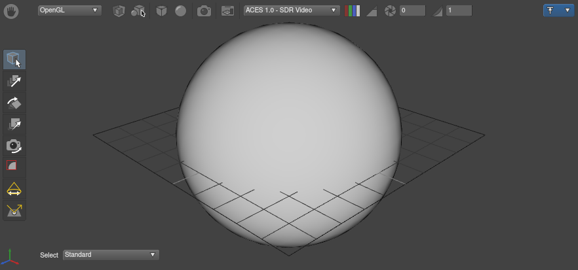
Task: Click the exposure field showing 0
Action: (x=412, y=10)
